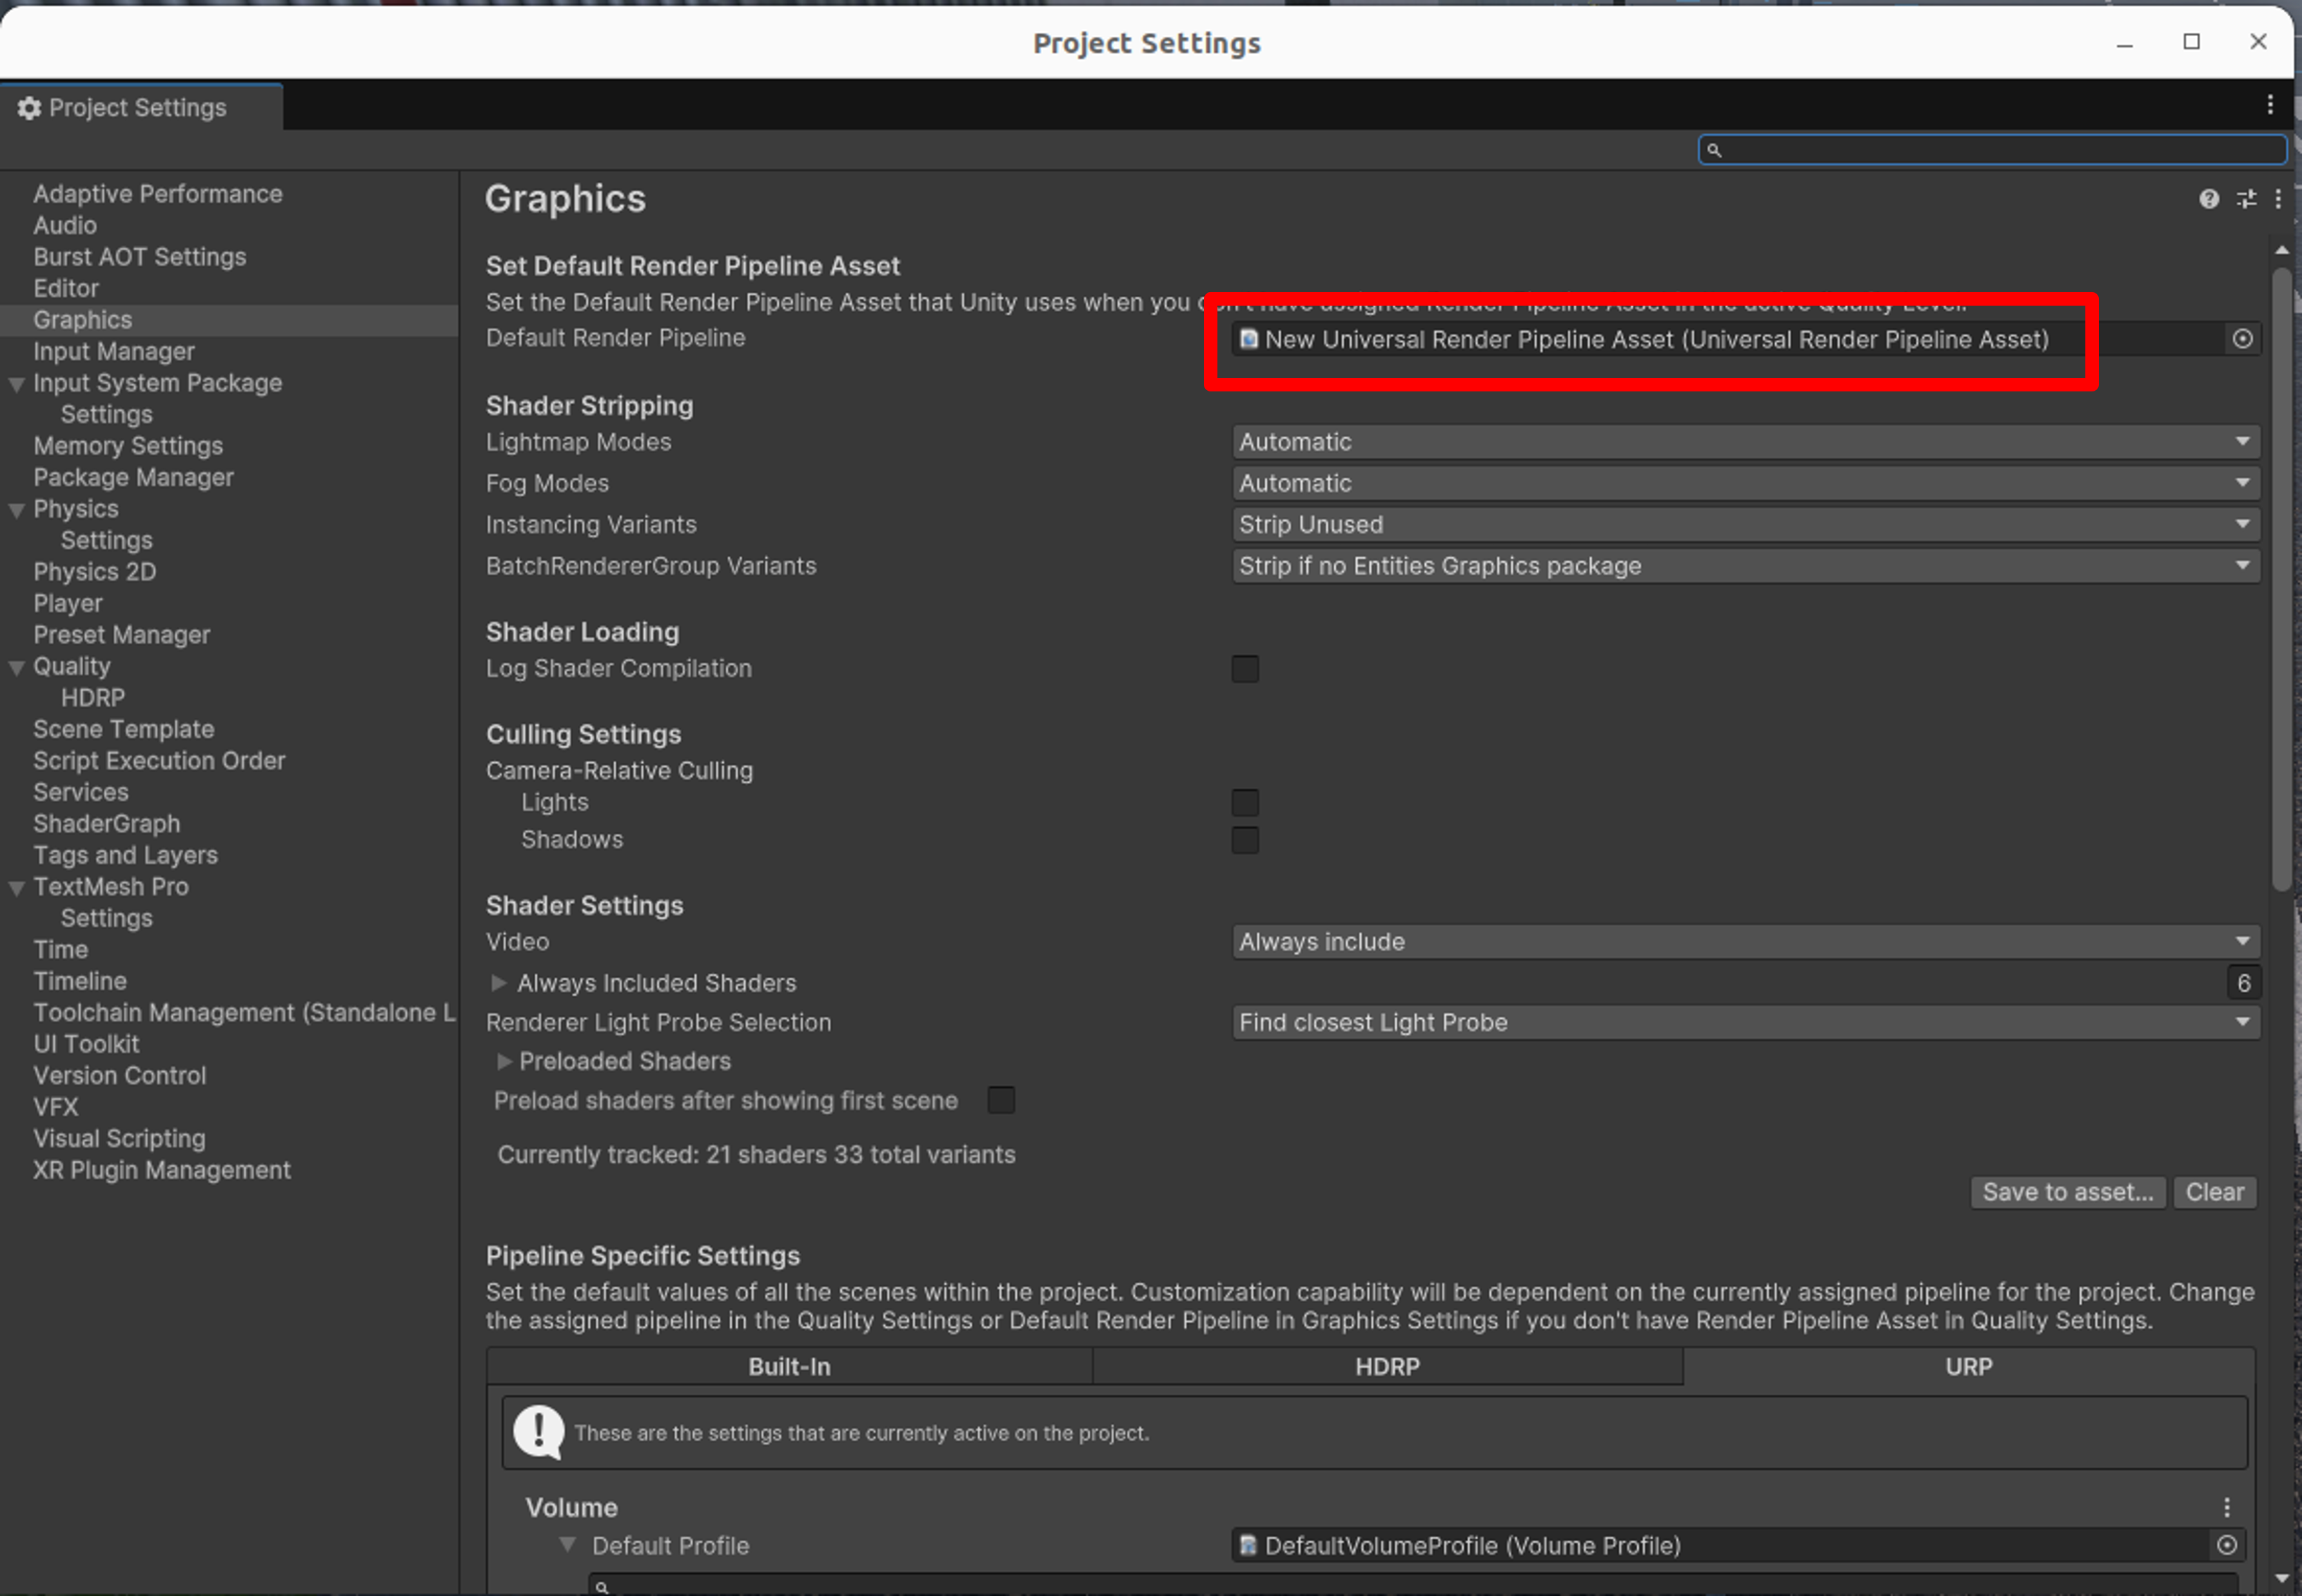Screen dimensions: 2302x1596
Task: Click the Always Included Shaders count field
Action: point(2243,983)
